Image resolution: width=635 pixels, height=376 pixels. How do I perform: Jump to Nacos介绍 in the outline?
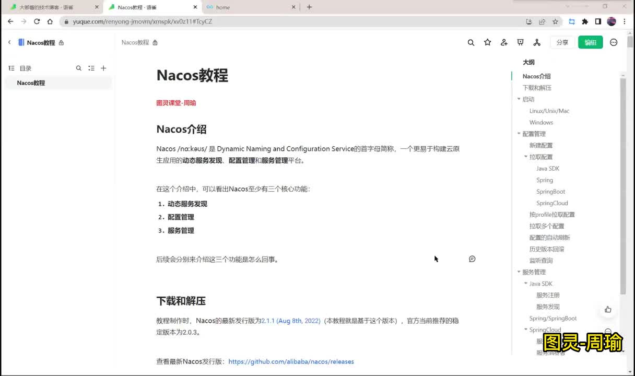pyautogui.click(x=536, y=76)
